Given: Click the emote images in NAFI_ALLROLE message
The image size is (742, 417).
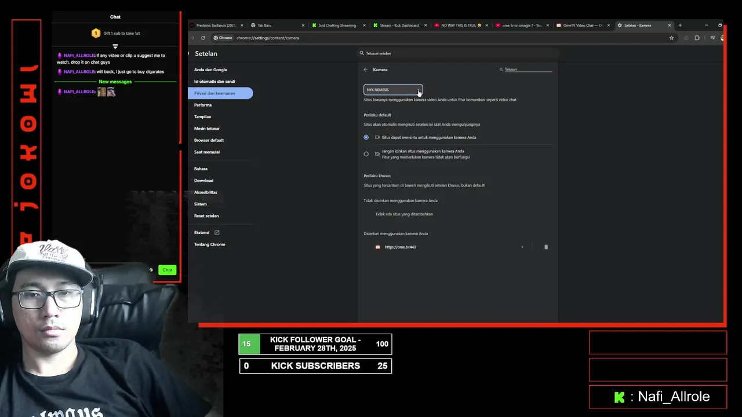Looking at the screenshot, I should 107,92.
